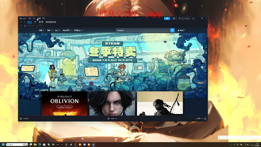Show hidden system tray icons chevron
261x147 pixels.
231,144
